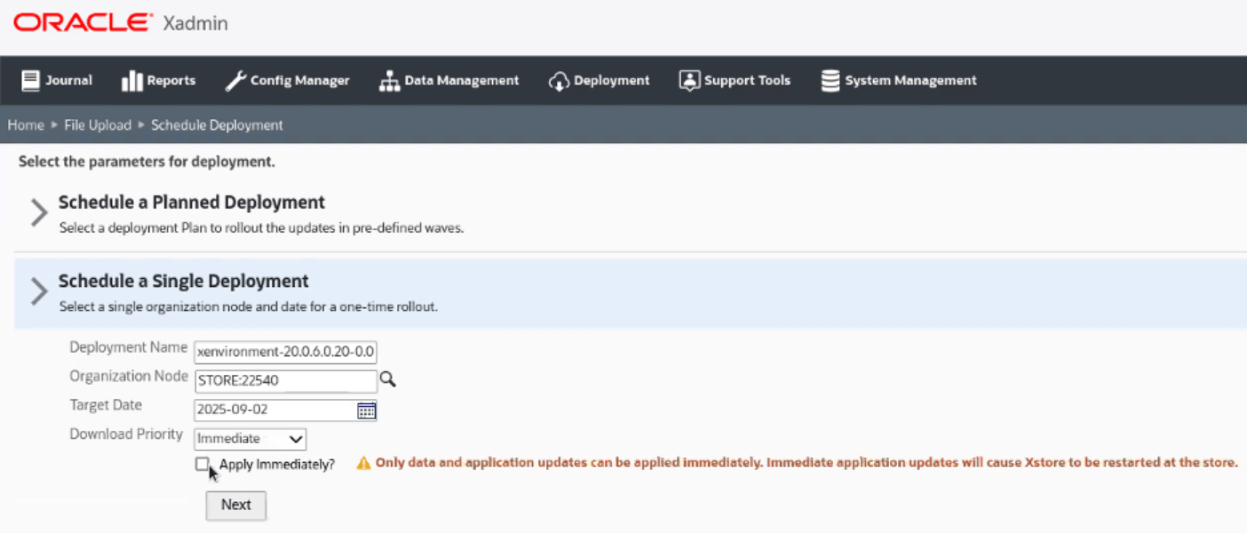Click the 'Download Priority' label
1247x533 pixels.
tap(126, 434)
